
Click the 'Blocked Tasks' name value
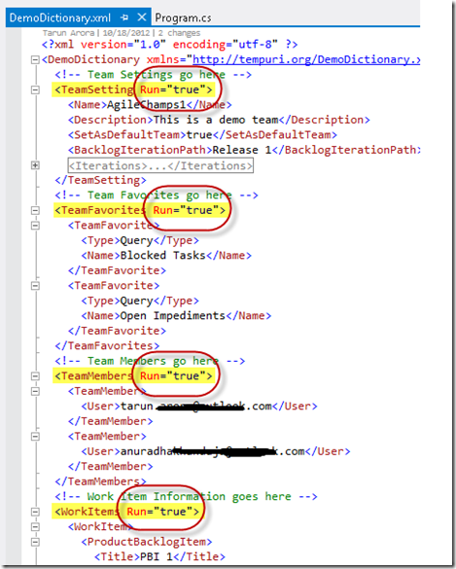pyautogui.click(x=163, y=256)
